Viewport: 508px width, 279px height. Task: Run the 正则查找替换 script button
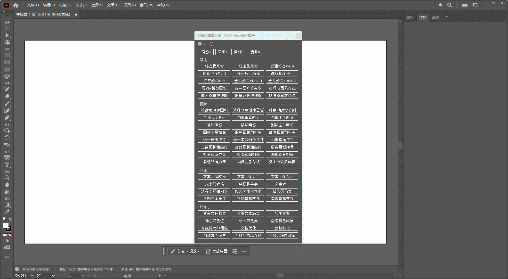(248, 198)
